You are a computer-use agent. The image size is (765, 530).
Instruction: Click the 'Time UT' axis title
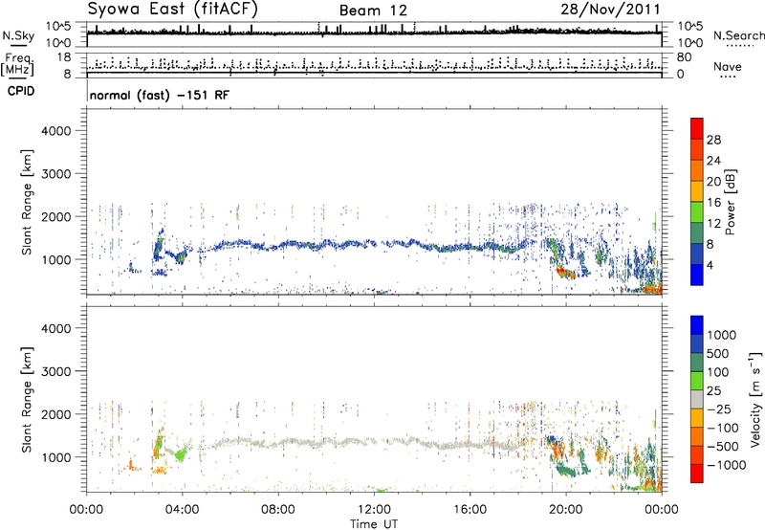coord(374,524)
